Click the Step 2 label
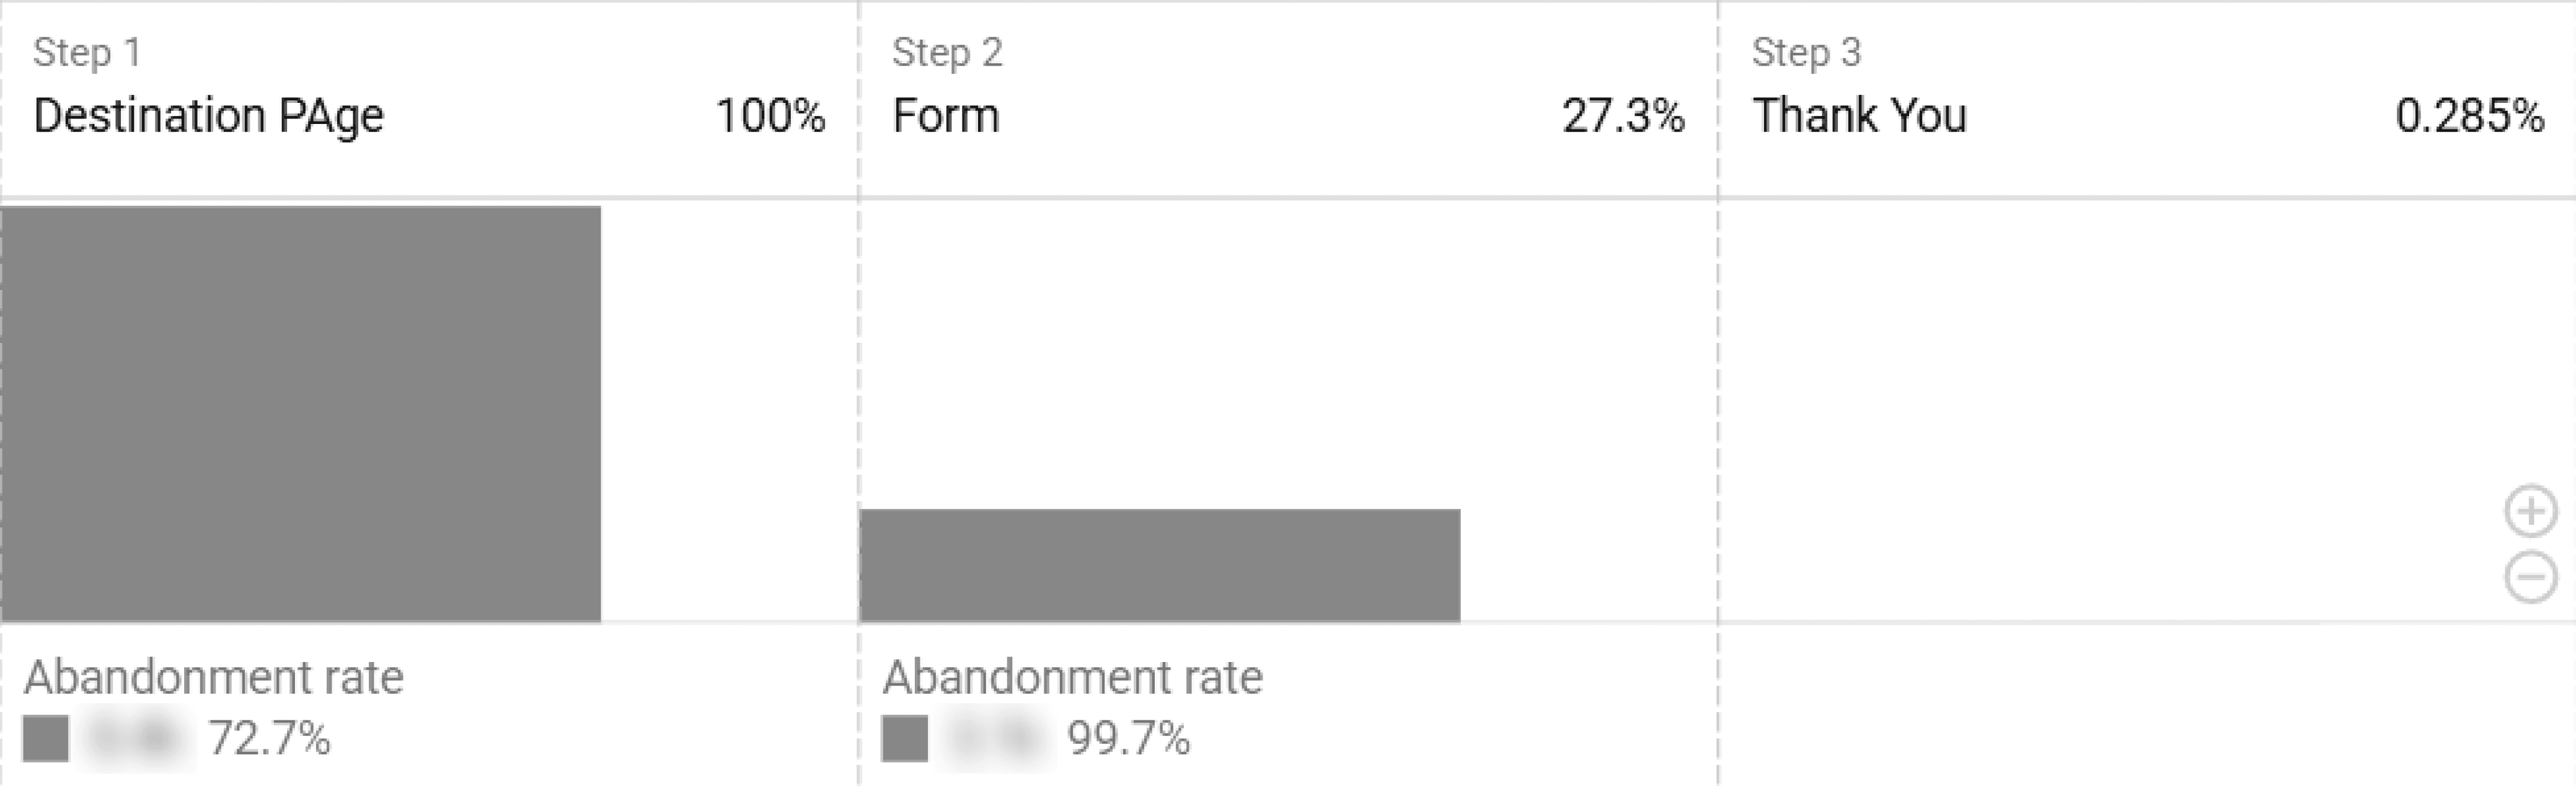Screen dimensions: 2576x786 [x=947, y=52]
